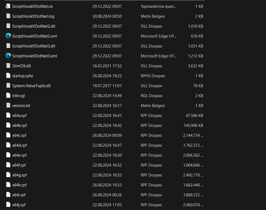The height and width of the screenshot is (210, 266).
Task: Click the x64i.rpf file icon
Action: tap(8, 195)
